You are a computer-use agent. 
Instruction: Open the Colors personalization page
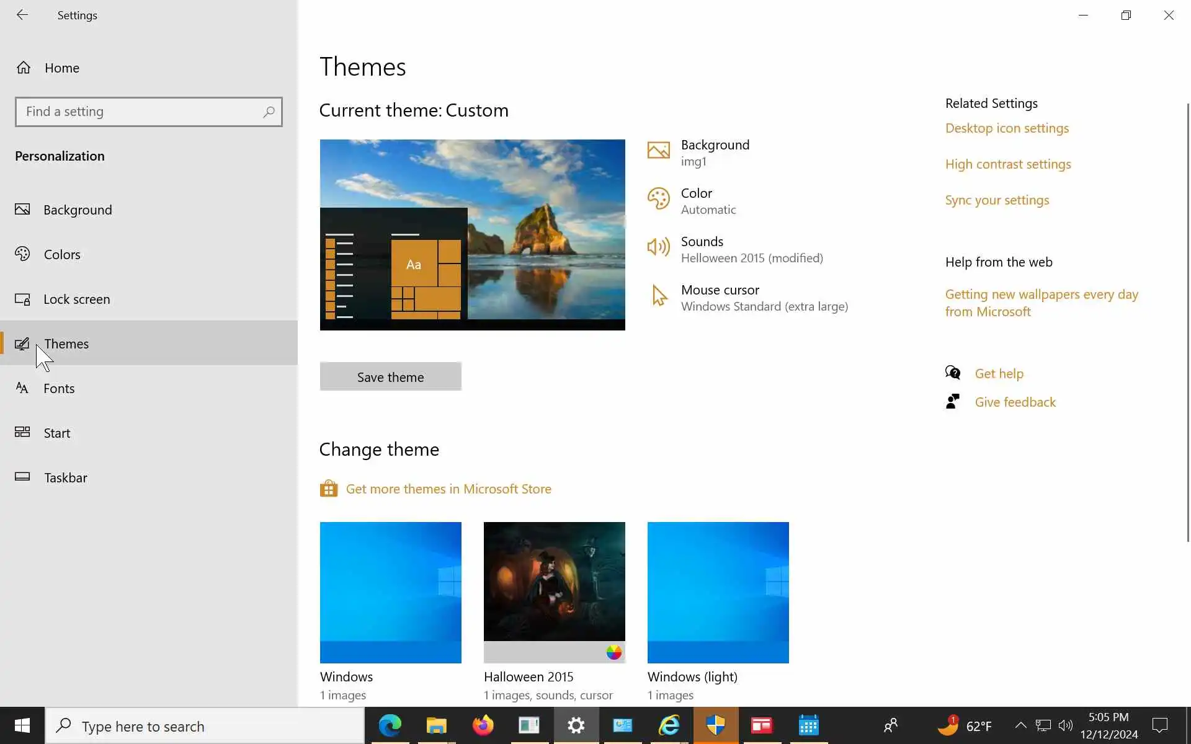tap(62, 254)
